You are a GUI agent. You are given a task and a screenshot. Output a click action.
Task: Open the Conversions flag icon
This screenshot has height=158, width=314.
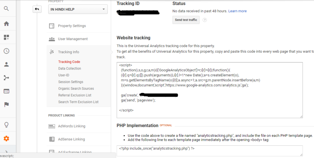[x=6, y=104]
